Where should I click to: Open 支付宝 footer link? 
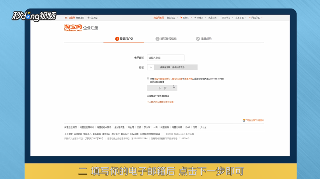coord(203,127)
